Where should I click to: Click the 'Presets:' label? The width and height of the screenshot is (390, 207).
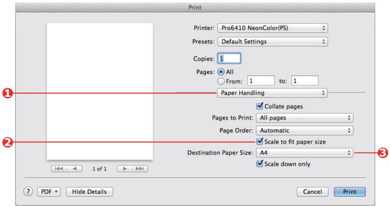203,41
